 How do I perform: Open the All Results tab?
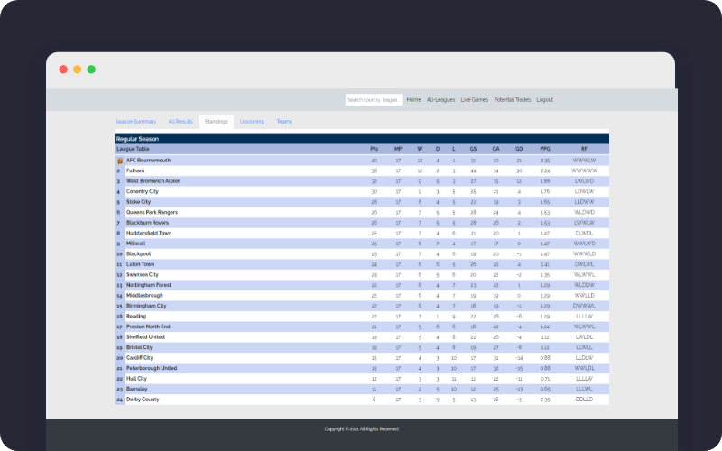(180, 121)
